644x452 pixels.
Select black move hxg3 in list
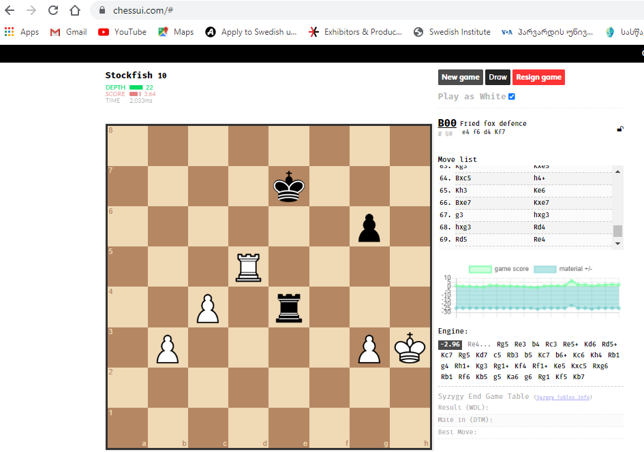point(541,215)
